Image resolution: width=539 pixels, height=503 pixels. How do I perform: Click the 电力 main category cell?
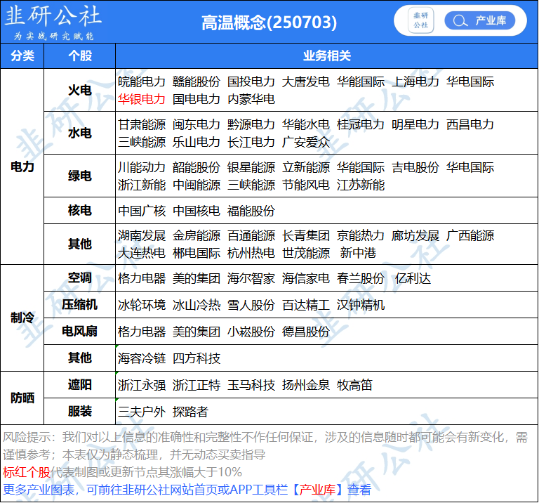click(22, 166)
